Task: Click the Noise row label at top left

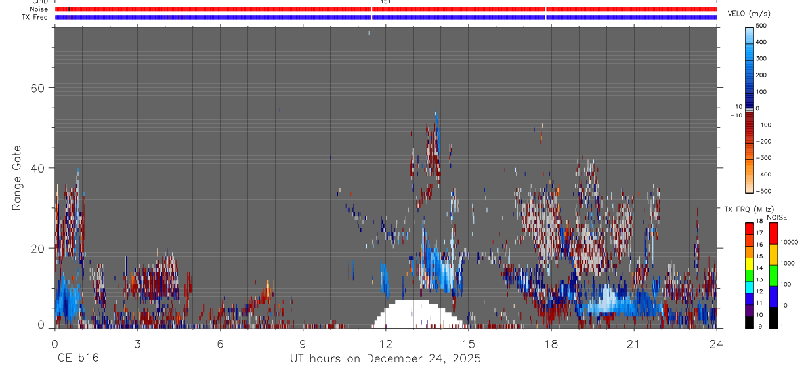Action: tap(39, 9)
